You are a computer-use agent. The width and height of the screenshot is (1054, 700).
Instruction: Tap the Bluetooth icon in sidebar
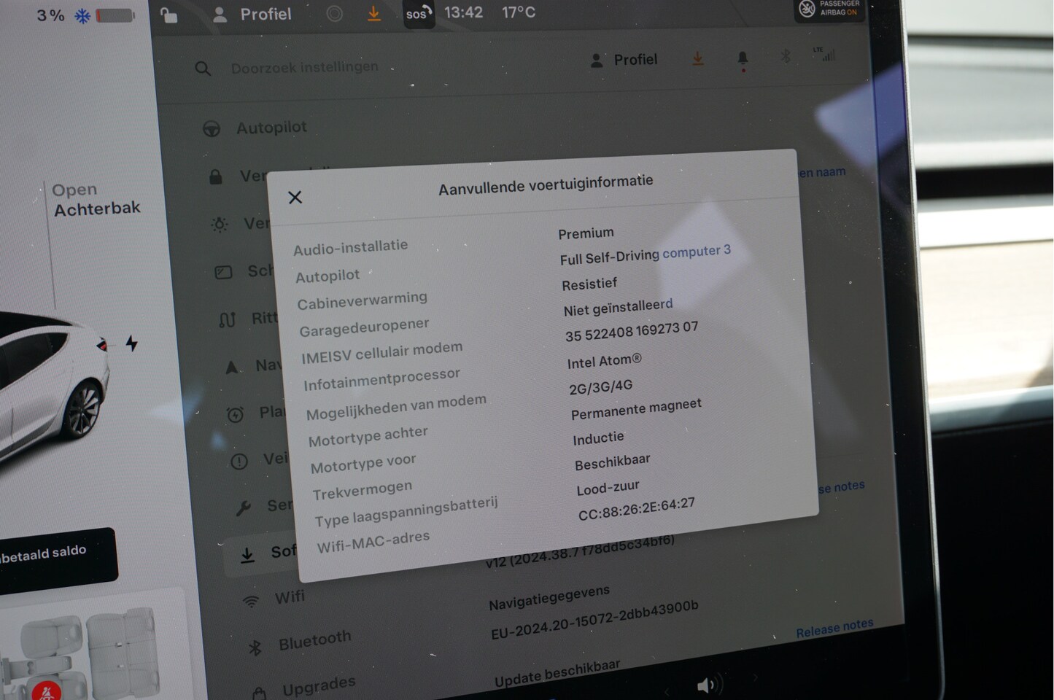(x=255, y=647)
